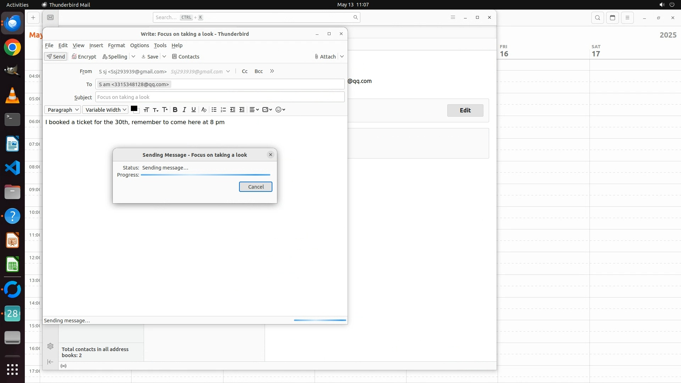Cancel the sending message dialog
Viewport: 681px width, 383px height.
(x=255, y=187)
